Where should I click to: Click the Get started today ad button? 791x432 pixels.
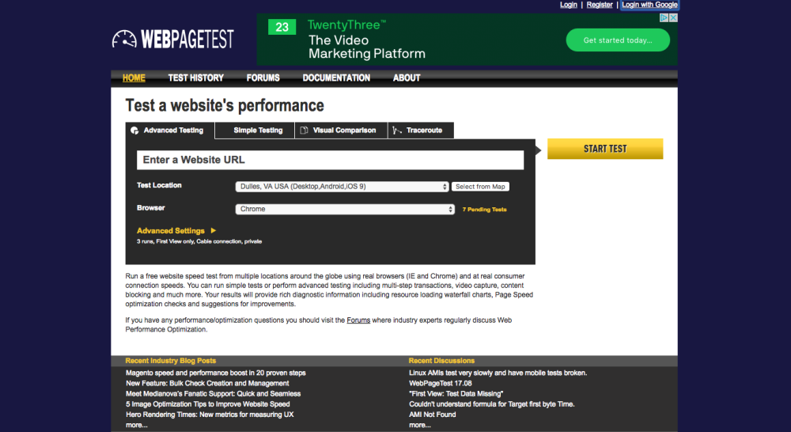[618, 40]
